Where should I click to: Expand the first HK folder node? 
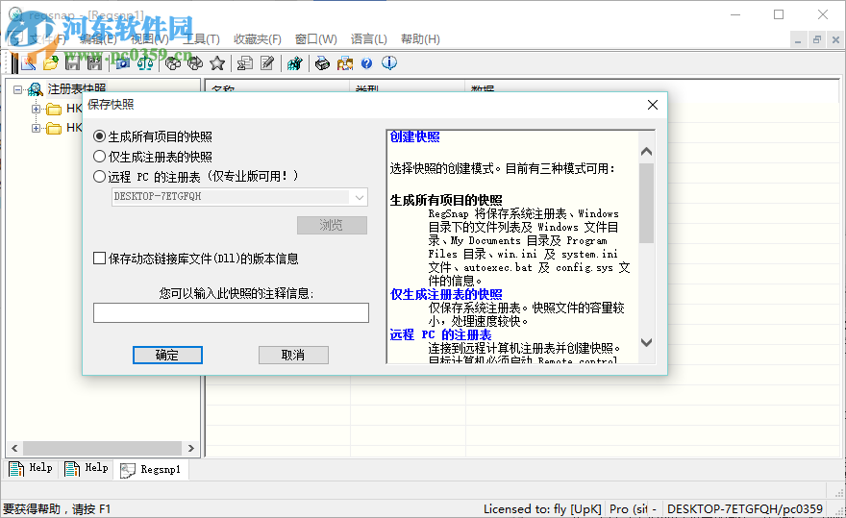(x=36, y=109)
